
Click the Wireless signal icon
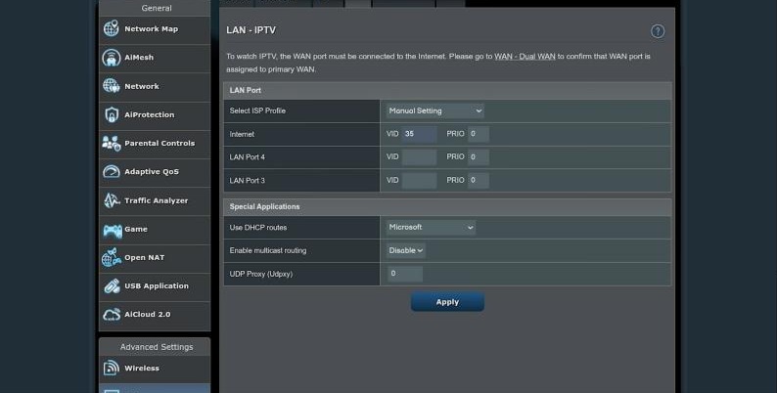[x=111, y=368]
